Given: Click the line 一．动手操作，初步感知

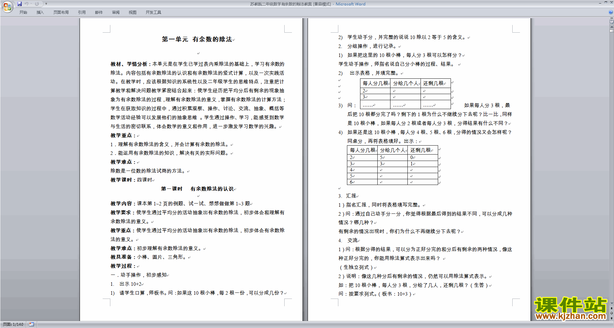Looking at the screenshot, I should pos(138,275).
